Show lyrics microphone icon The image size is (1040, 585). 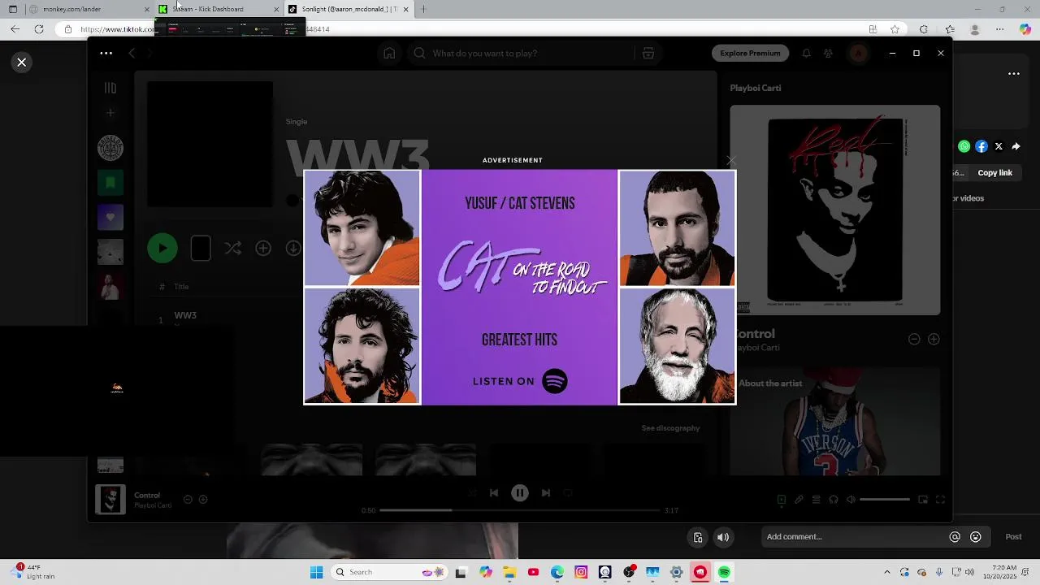(x=799, y=500)
